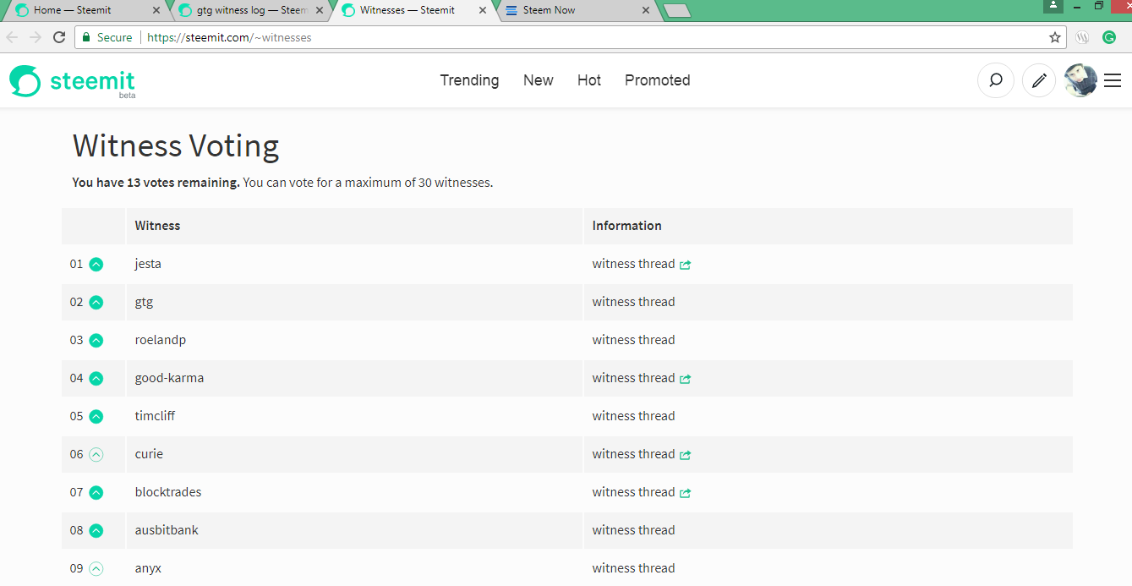The height and width of the screenshot is (586, 1132).
Task: Vote for witness curie with its upvote arrow
Action: 96,454
